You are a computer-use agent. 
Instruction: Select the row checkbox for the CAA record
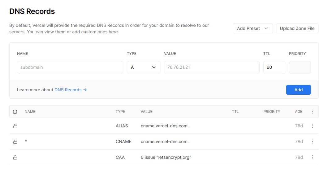15,157
